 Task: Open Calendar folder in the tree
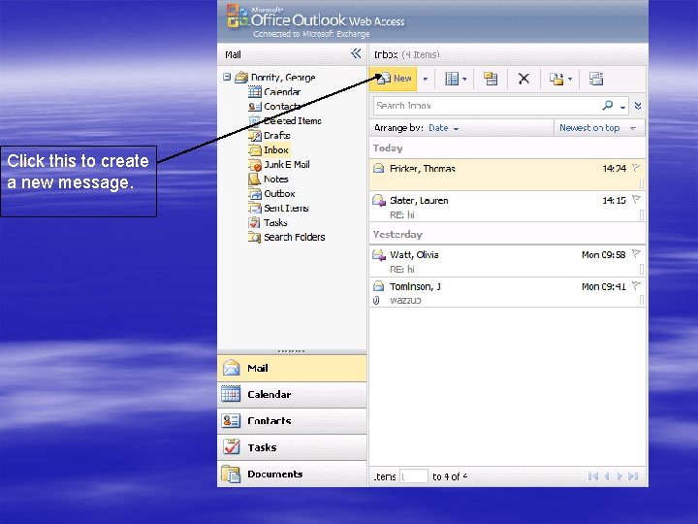282,92
